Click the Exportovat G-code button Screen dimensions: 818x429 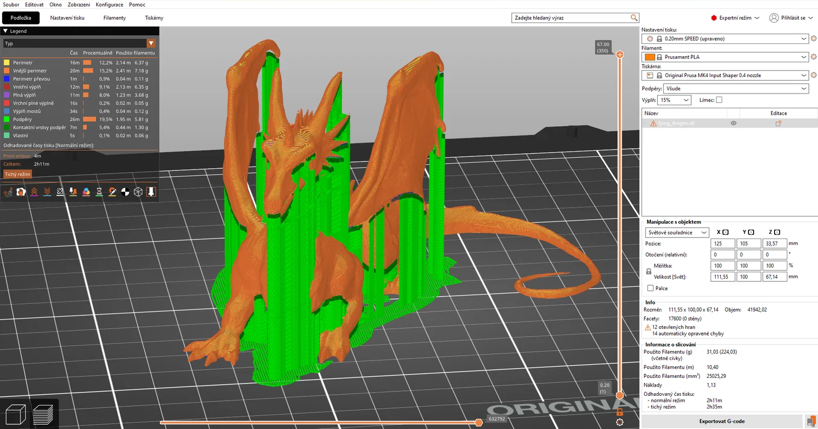(x=722, y=421)
